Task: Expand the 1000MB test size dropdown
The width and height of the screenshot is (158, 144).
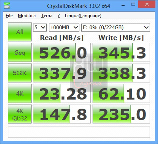Action: (x=64, y=27)
